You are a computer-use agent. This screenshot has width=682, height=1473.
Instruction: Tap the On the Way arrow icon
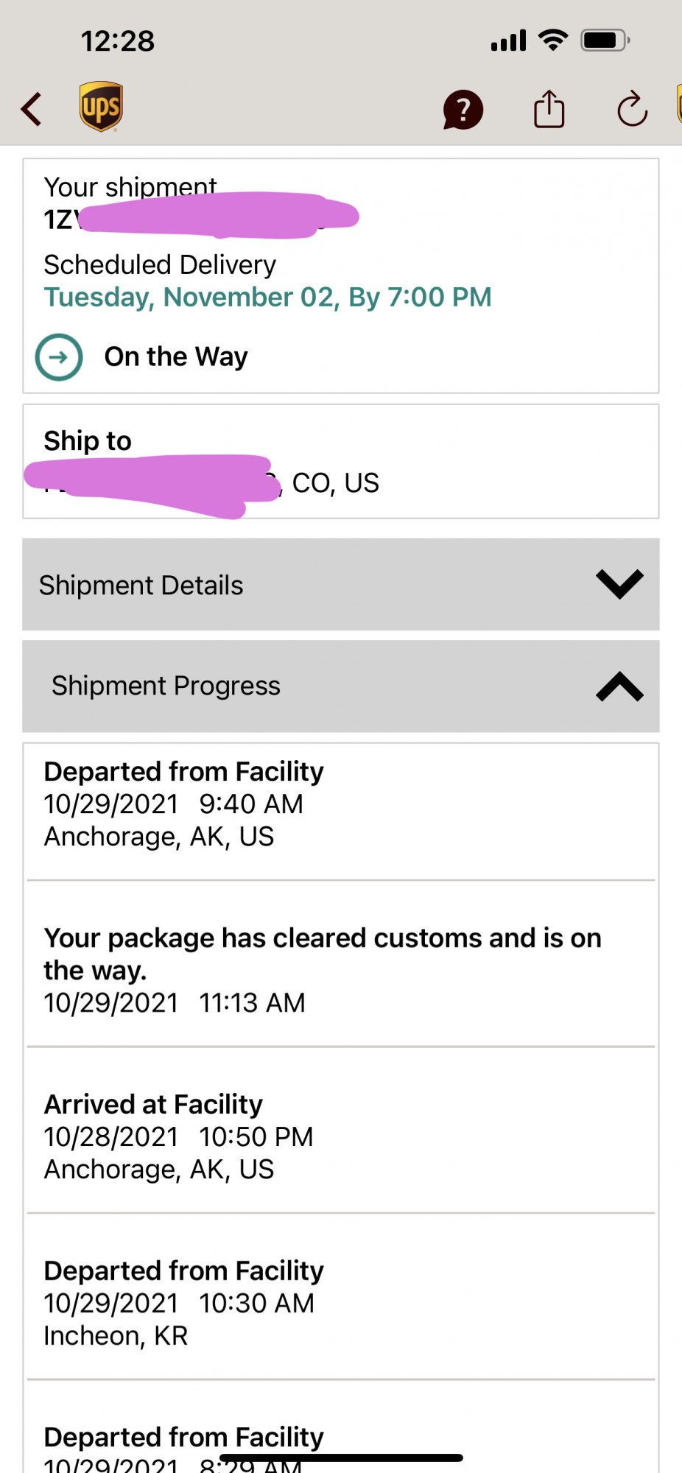(59, 357)
